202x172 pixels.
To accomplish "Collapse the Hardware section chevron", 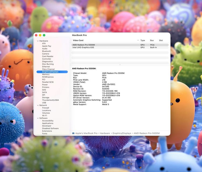I will (x=38, y=41).
